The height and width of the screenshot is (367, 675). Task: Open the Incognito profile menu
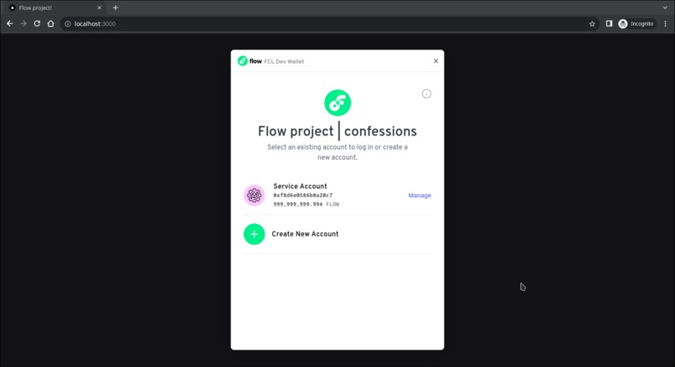coord(636,23)
